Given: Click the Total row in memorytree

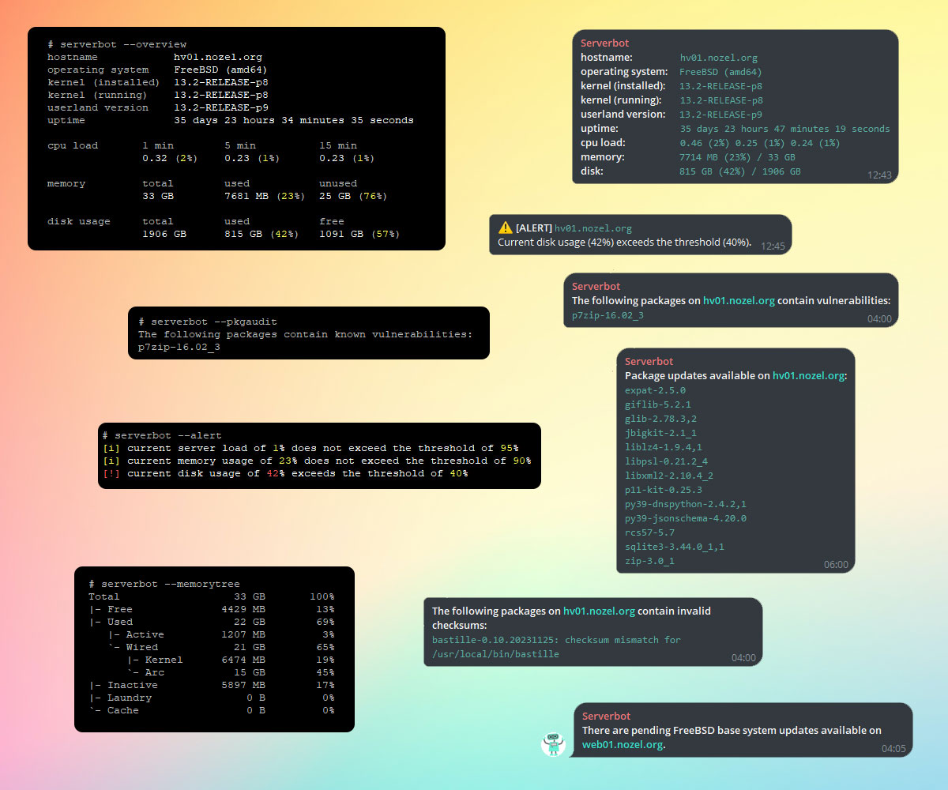Looking at the screenshot, I should (x=212, y=596).
